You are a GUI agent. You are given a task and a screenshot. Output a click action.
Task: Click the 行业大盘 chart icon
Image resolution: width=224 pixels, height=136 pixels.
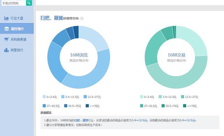click(6, 18)
